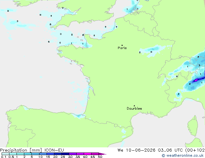Pick the 35–40 mm legend color swatch
This screenshot has width=205, height=158.
80,154
